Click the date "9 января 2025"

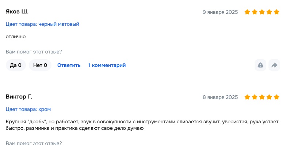220,12
